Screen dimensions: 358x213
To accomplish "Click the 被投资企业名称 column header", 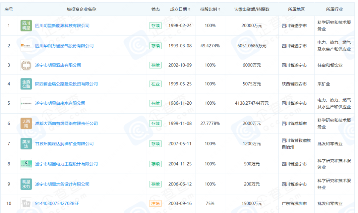I will 82,9.
